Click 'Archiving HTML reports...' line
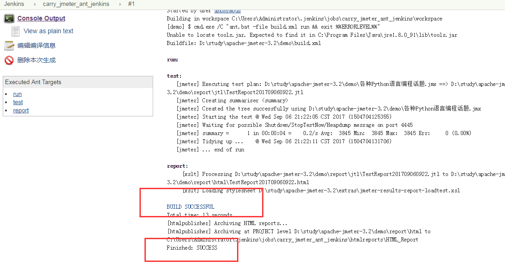Screen dimensions: 505x266 [x=227, y=223]
